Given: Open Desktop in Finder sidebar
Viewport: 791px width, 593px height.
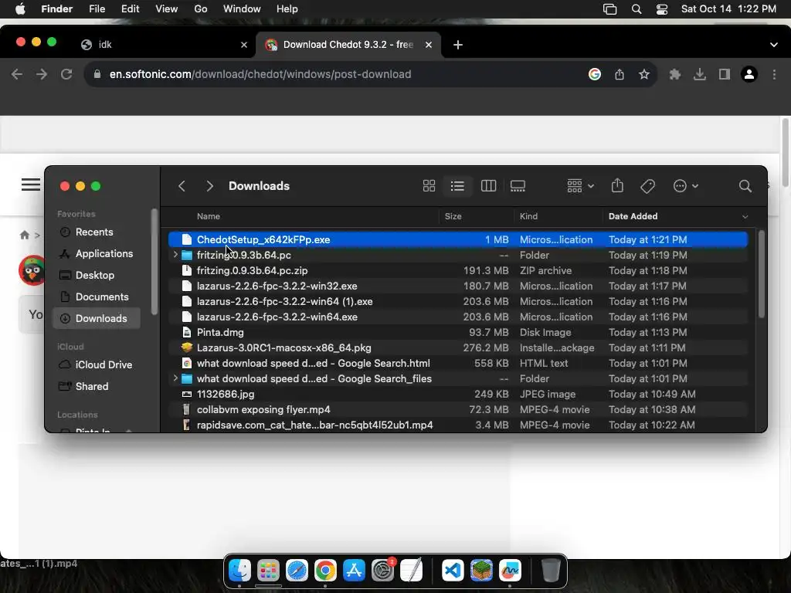Looking at the screenshot, I should [96, 276].
